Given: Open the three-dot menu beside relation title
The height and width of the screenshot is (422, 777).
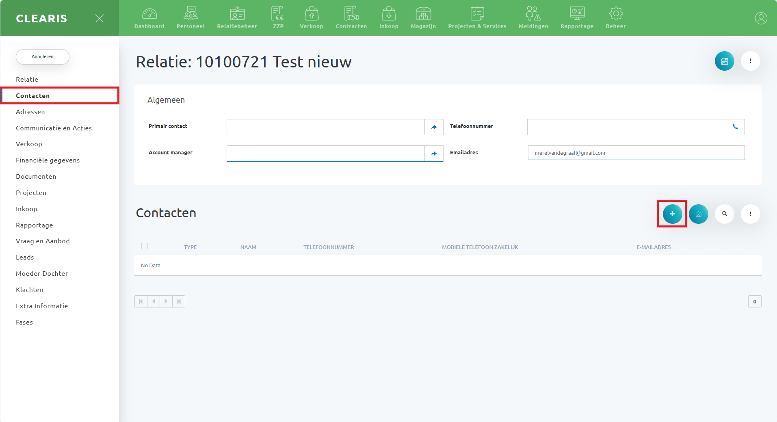Looking at the screenshot, I should [x=750, y=61].
